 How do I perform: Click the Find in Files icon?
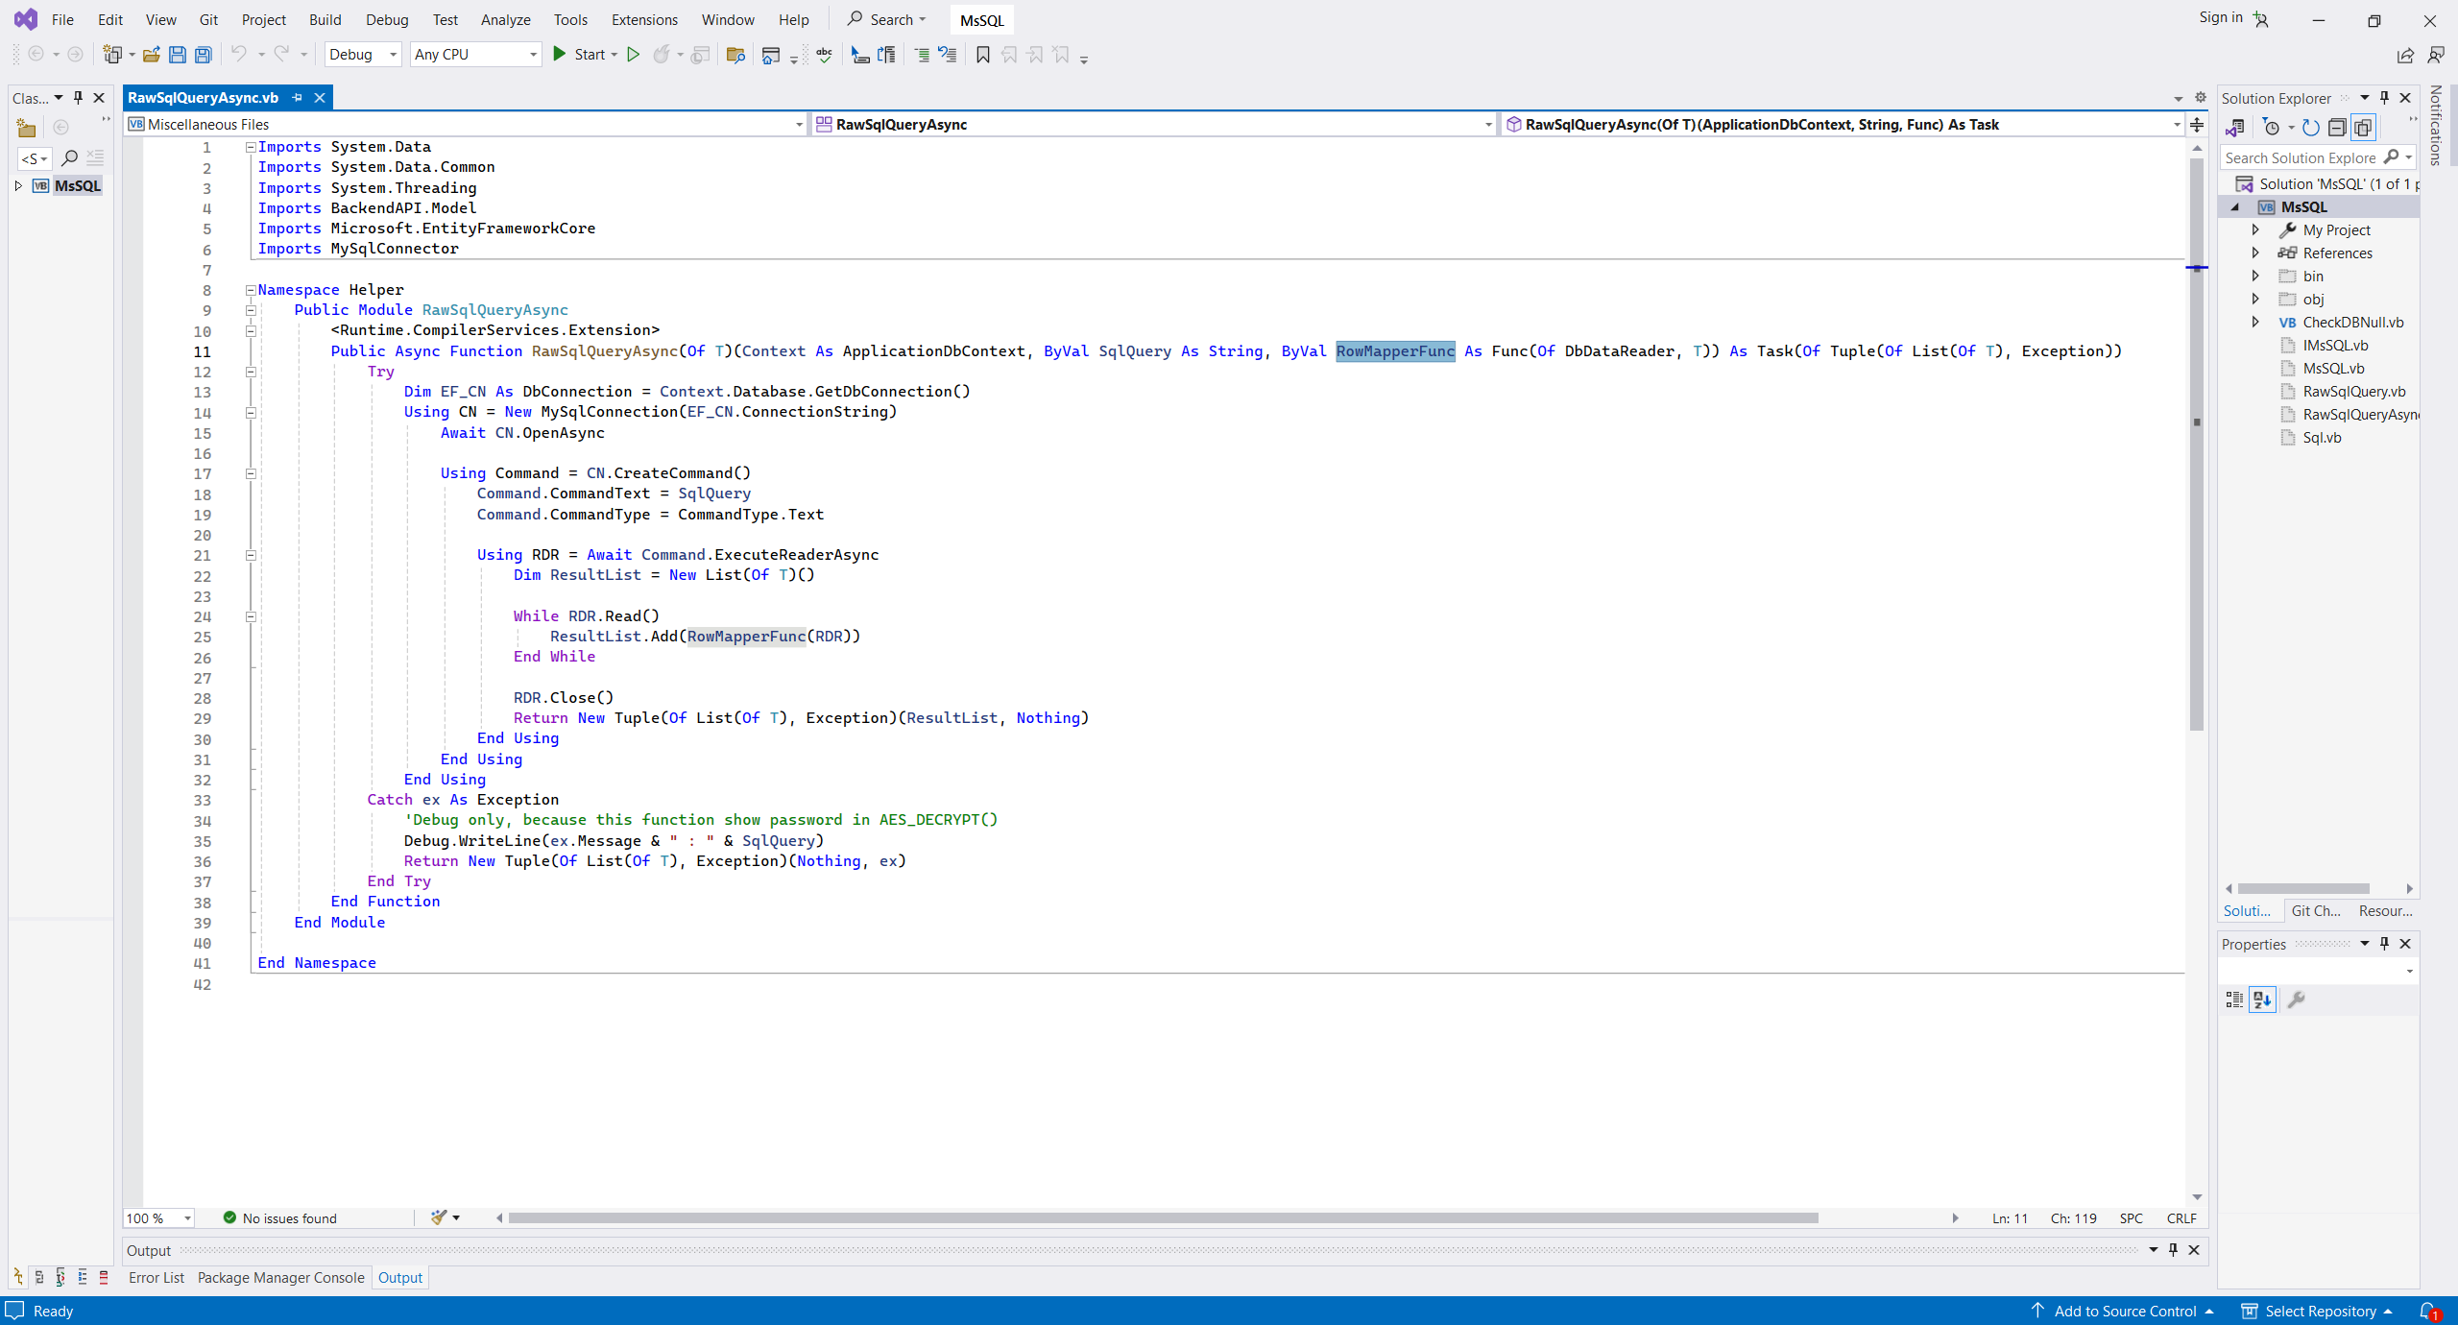[735, 55]
